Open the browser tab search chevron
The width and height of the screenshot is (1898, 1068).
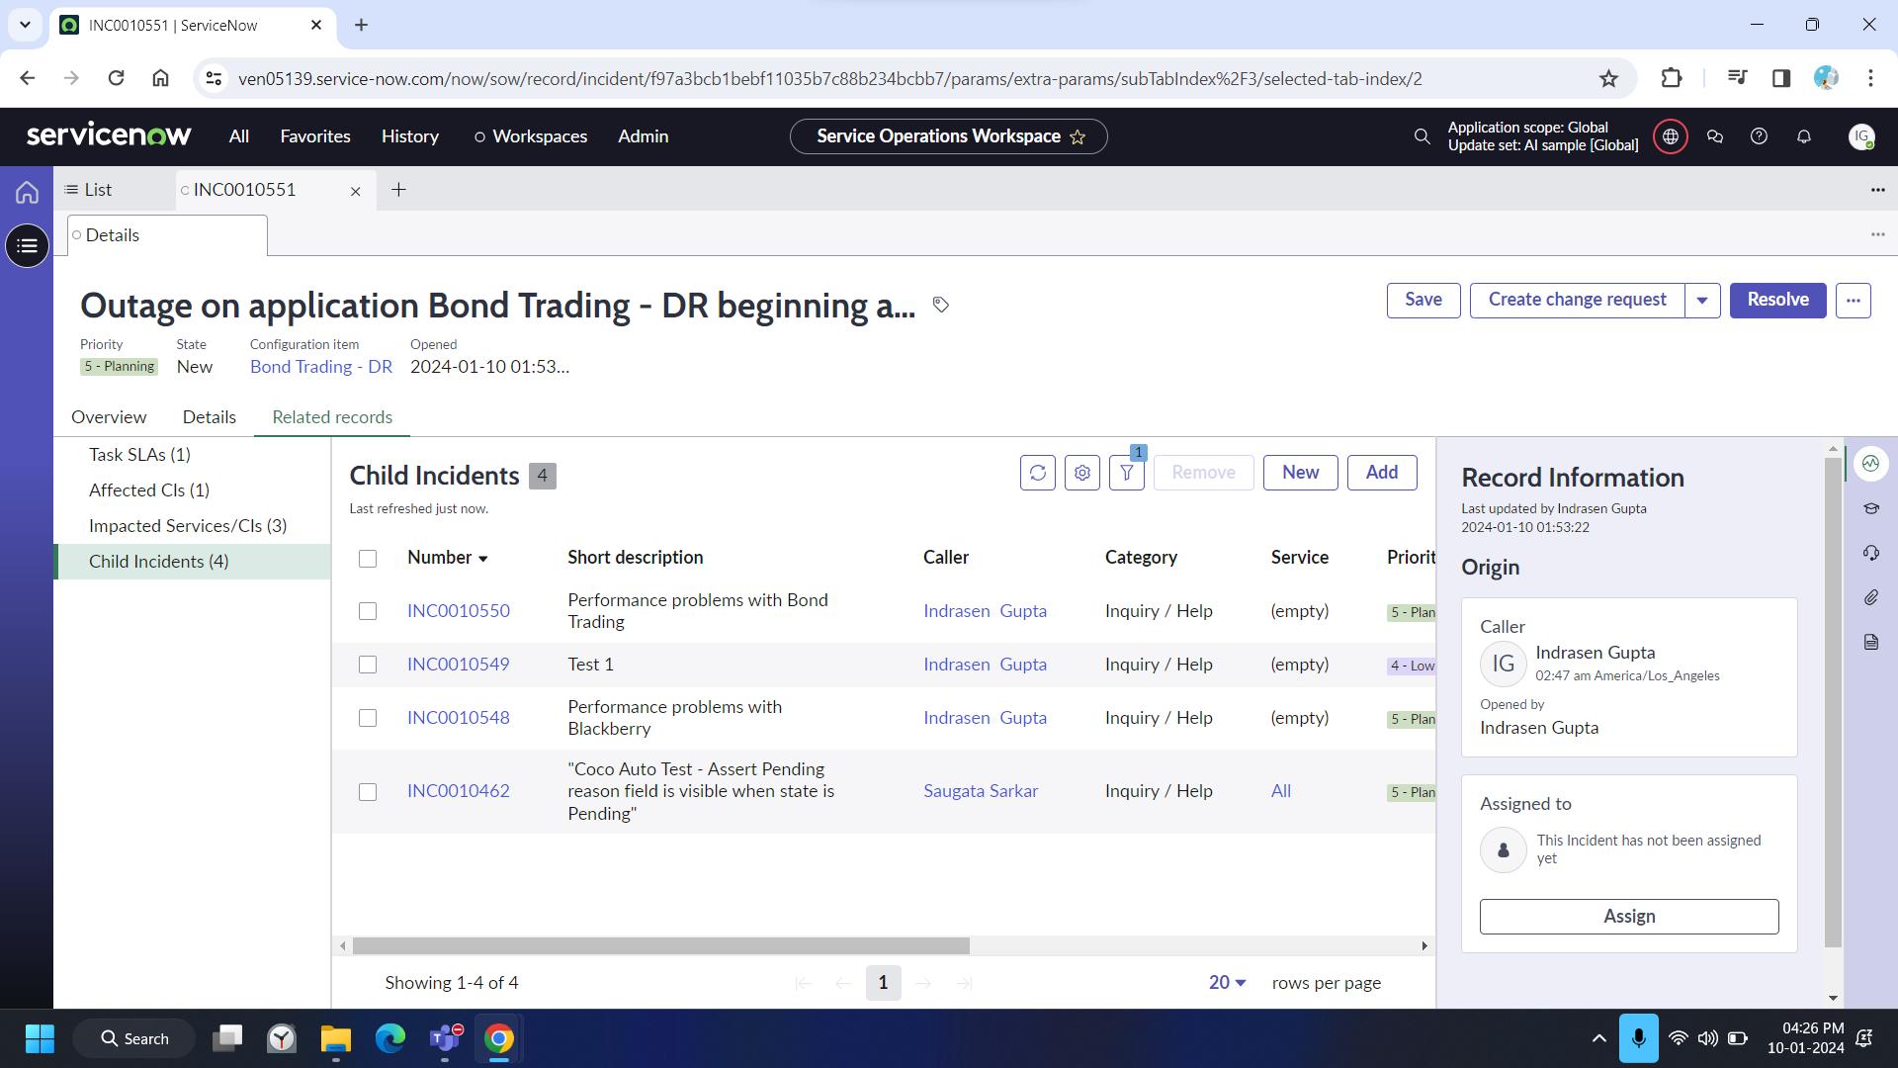click(25, 25)
